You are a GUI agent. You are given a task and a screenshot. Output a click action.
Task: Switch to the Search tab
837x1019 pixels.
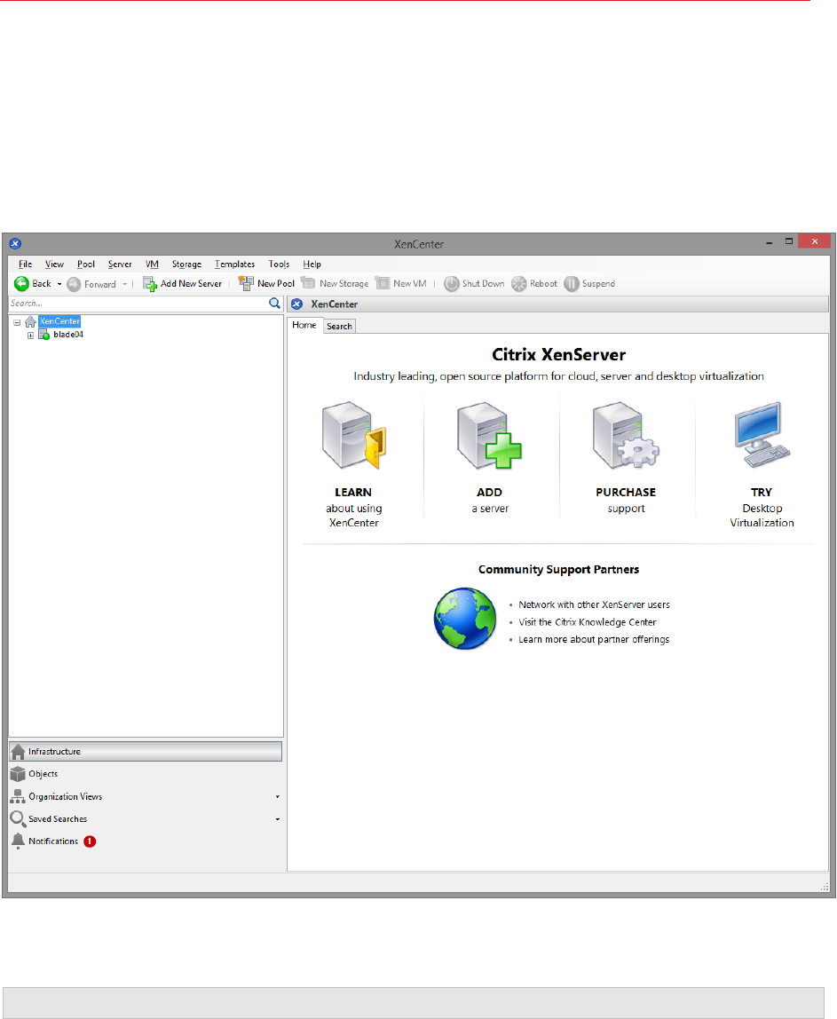[339, 327]
